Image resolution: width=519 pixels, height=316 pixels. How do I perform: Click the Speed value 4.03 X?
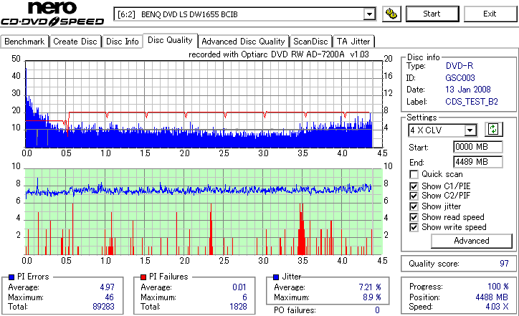pos(497,307)
